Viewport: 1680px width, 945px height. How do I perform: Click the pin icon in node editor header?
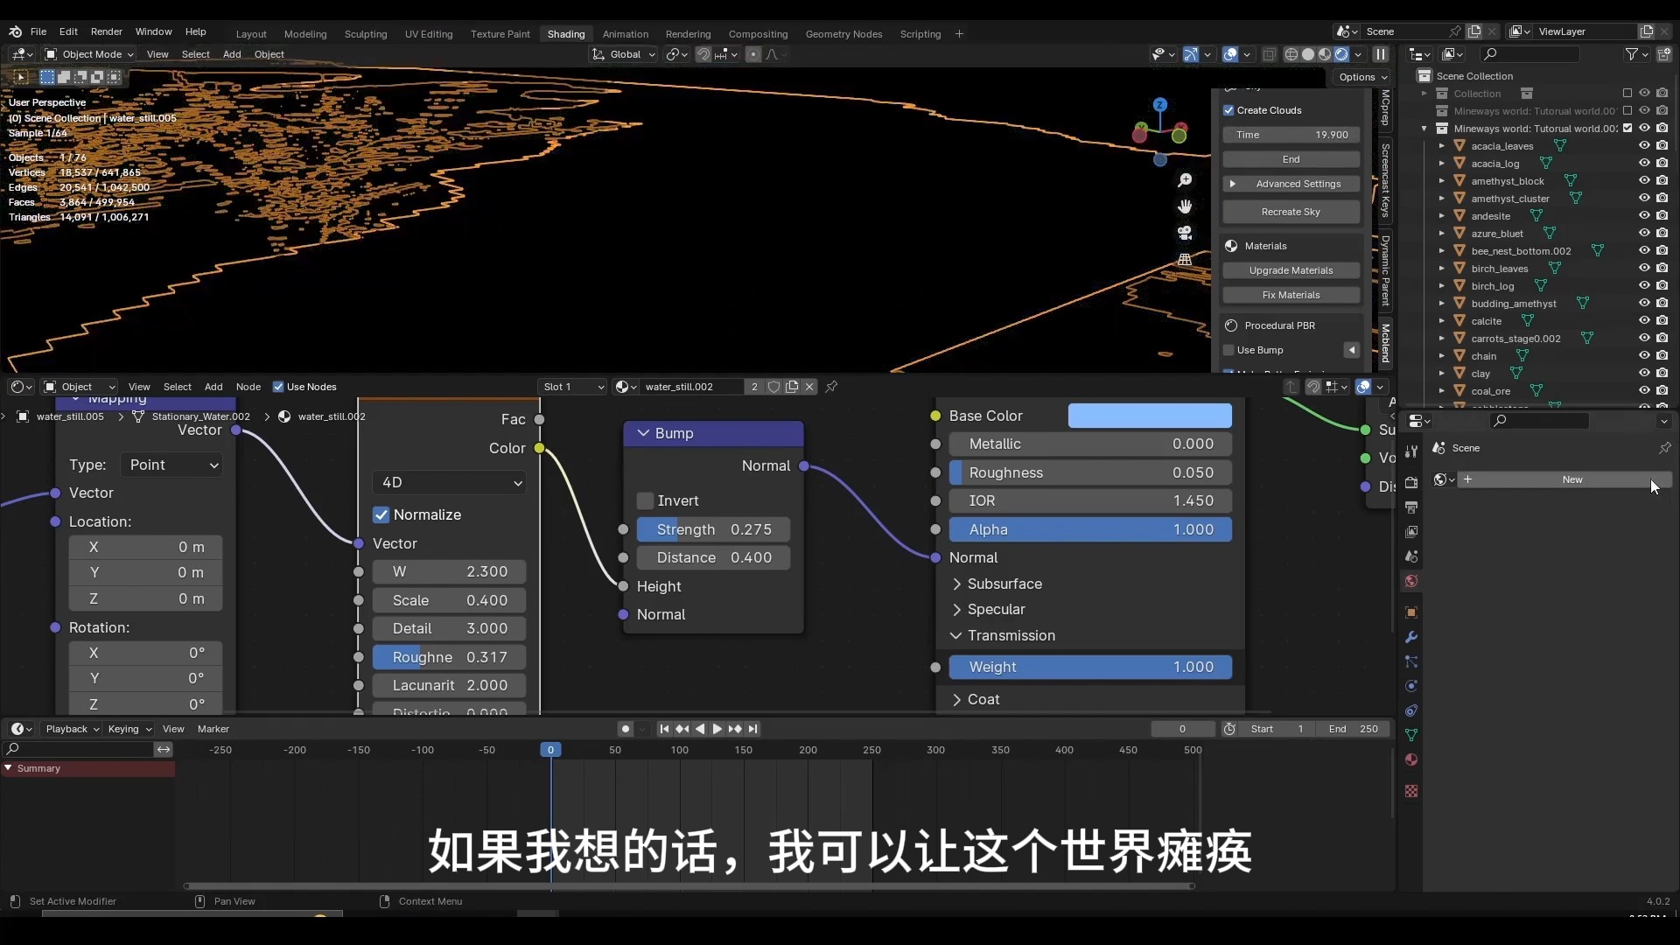[831, 387]
